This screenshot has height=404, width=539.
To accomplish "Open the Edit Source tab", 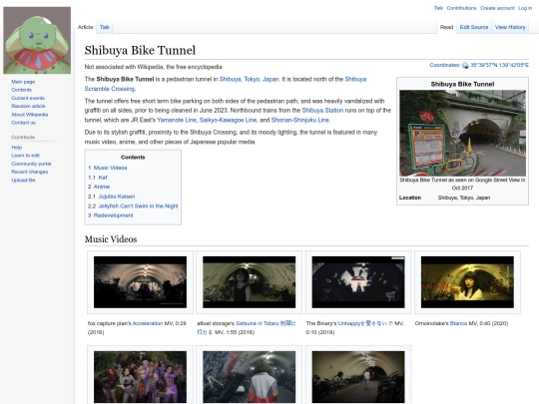I will click(x=474, y=27).
